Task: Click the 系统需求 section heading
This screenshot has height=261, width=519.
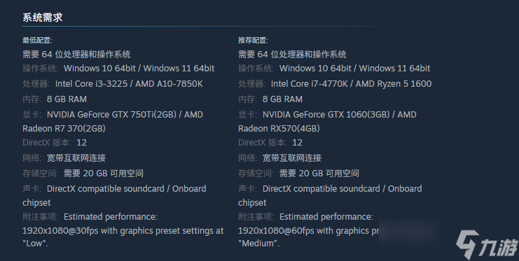Action: pyautogui.click(x=42, y=17)
